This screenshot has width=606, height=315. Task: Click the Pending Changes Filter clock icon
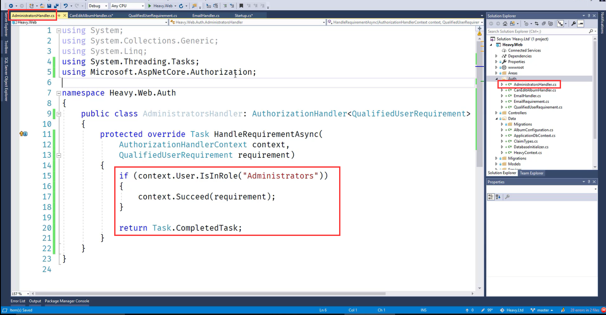pos(526,24)
